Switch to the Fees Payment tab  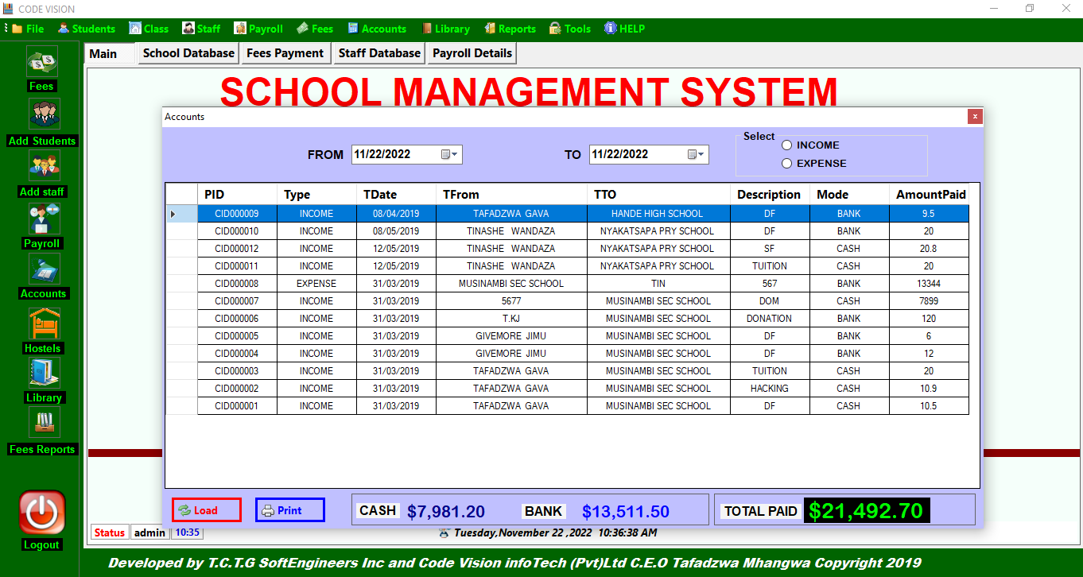pos(285,53)
